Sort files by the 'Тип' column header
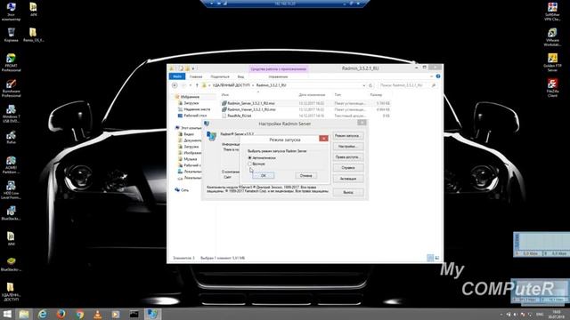Image resolution: width=570 pixels, height=320 pixels. [x=338, y=95]
